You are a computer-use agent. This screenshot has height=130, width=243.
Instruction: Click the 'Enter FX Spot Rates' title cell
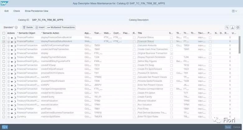click(x=148, y=117)
